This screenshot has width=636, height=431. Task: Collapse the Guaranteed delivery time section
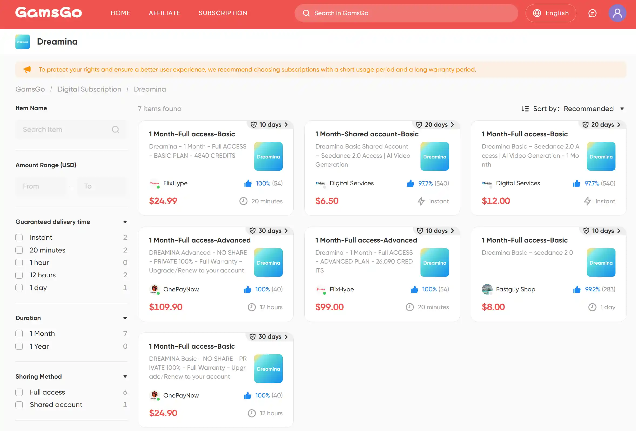(125, 222)
